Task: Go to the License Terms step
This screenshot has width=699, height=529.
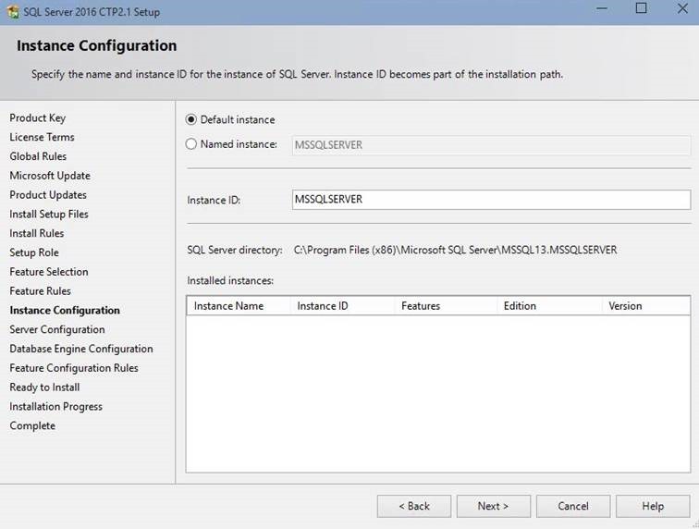Action: click(x=42, y=137)
